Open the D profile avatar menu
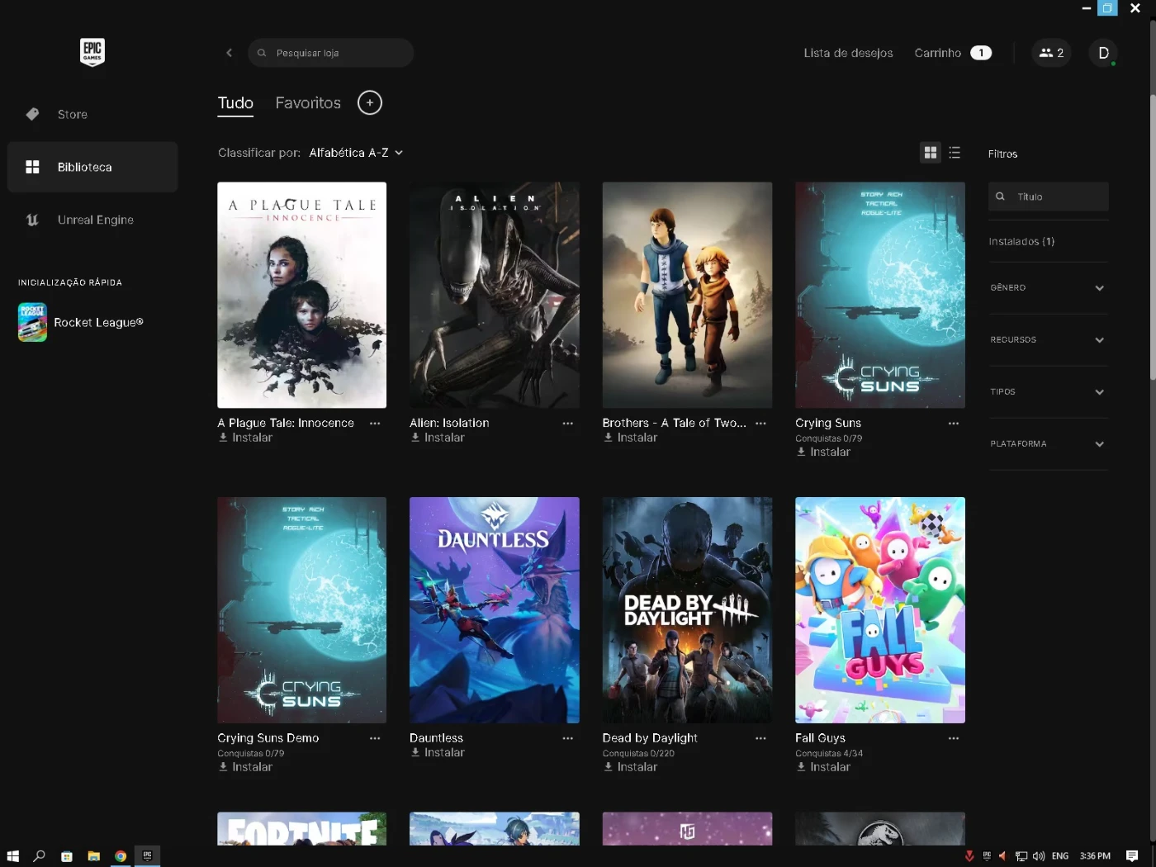The image size is (1156, 867). click(x=1103, y=53)
